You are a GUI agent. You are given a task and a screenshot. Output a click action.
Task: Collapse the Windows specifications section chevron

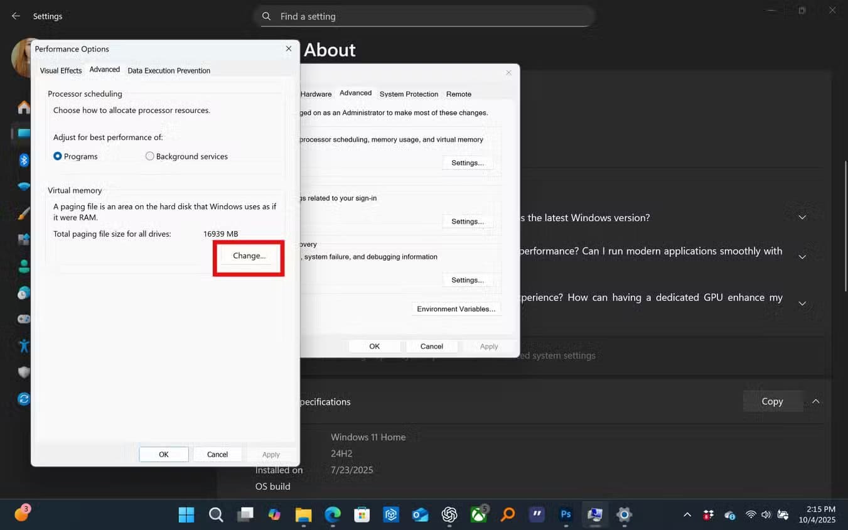tap(815, 401)
